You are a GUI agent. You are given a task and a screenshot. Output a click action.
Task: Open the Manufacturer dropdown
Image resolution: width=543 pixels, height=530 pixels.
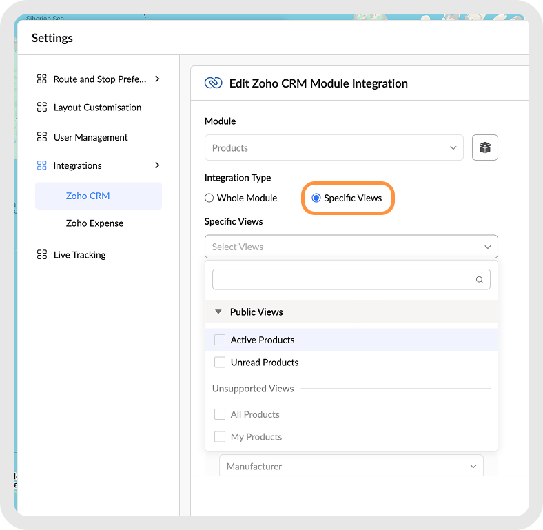click(x=351, y=467)
